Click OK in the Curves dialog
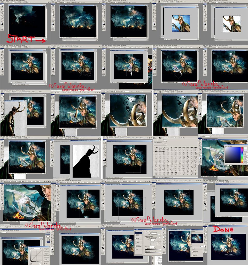This screenshot has width=248, height=265. tap(47, 249)
